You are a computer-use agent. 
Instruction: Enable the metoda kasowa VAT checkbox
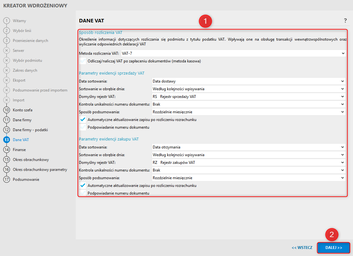pos(83,61)
